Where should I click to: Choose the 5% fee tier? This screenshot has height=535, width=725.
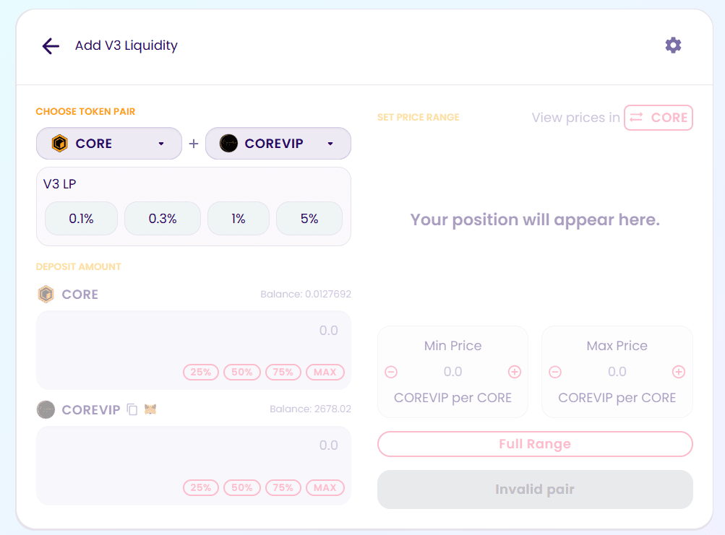pos(309,218)
